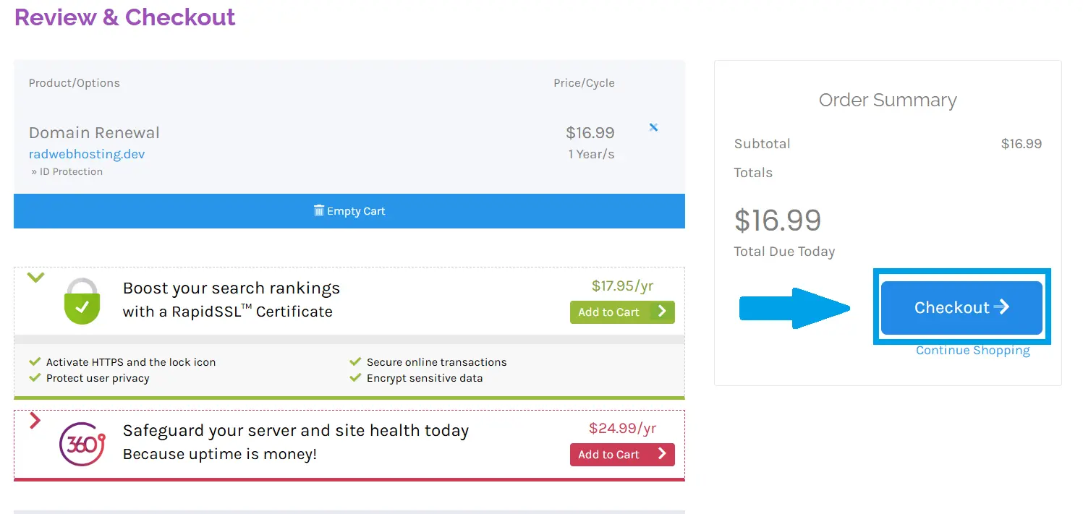
Task: Click the checkmark beside Secure online transactions
Action: 354,361
